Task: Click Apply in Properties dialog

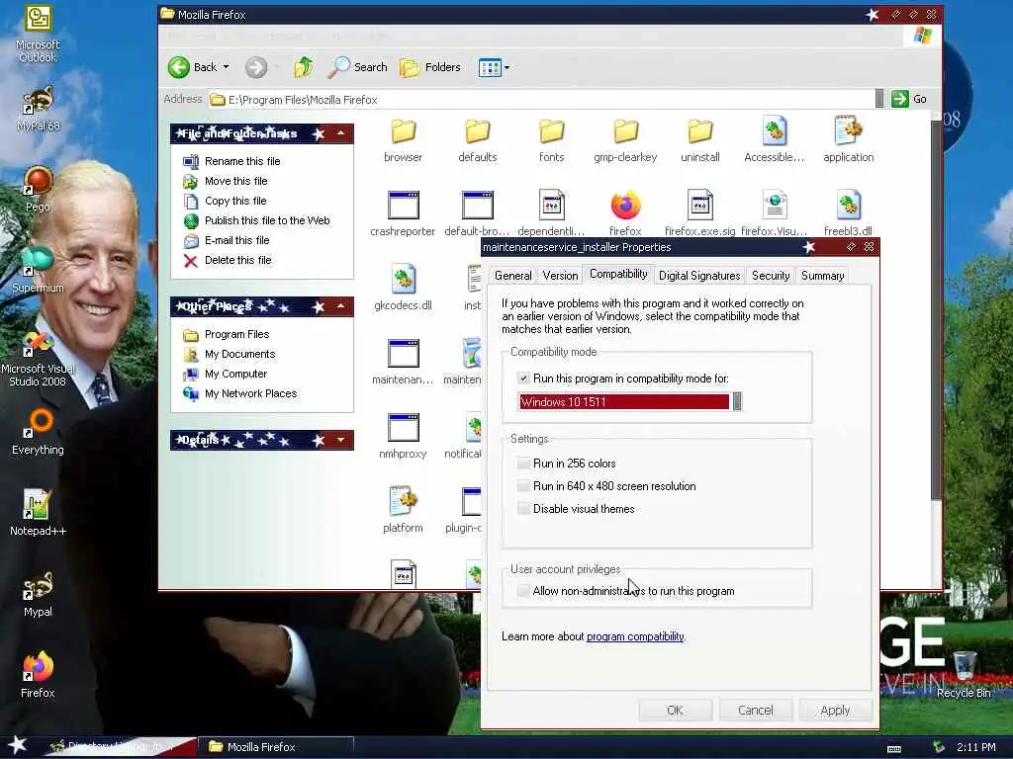Action: pos(835,710)
